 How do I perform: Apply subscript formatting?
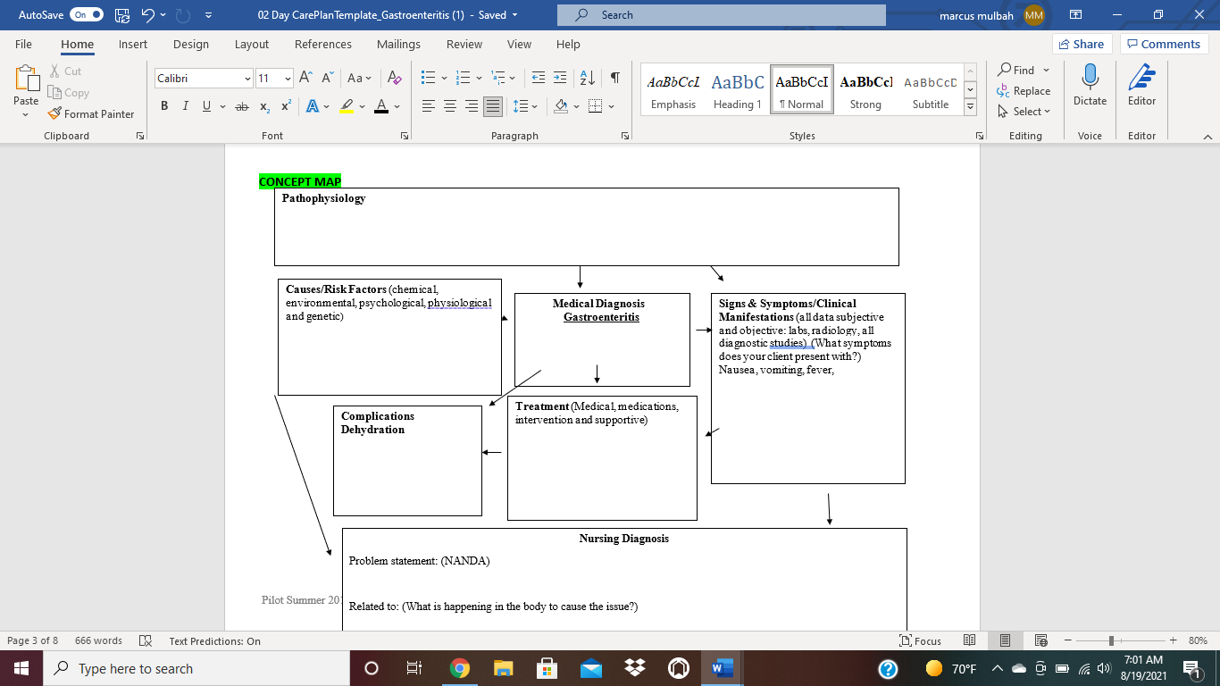[265, 106]
